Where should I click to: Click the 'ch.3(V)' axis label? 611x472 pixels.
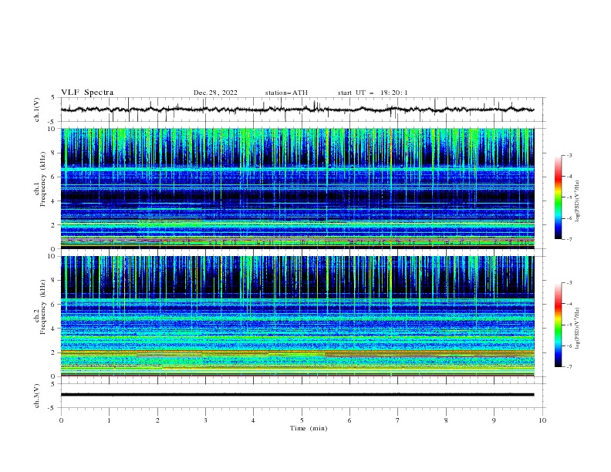(x=37, y=396)
